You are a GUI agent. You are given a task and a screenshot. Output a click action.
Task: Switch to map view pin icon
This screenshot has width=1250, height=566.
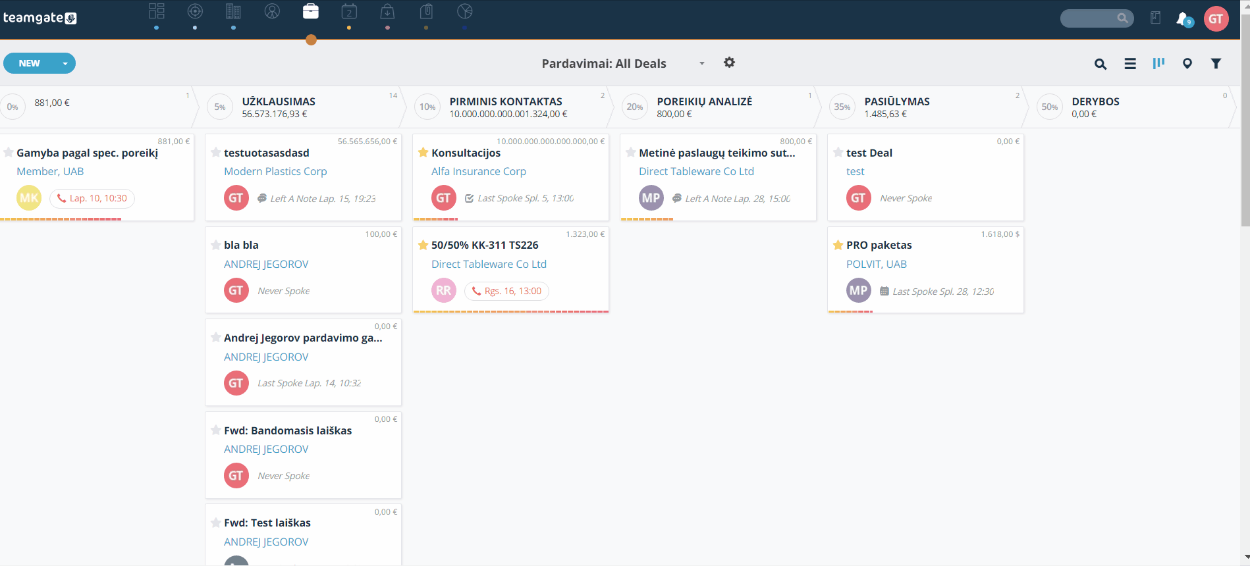[x=1187, y=64]
